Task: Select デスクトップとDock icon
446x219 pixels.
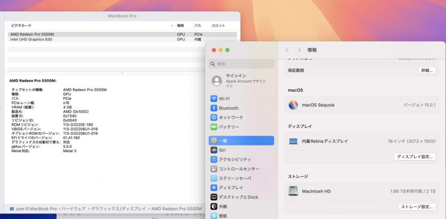Action: click(x=214, y=197)
